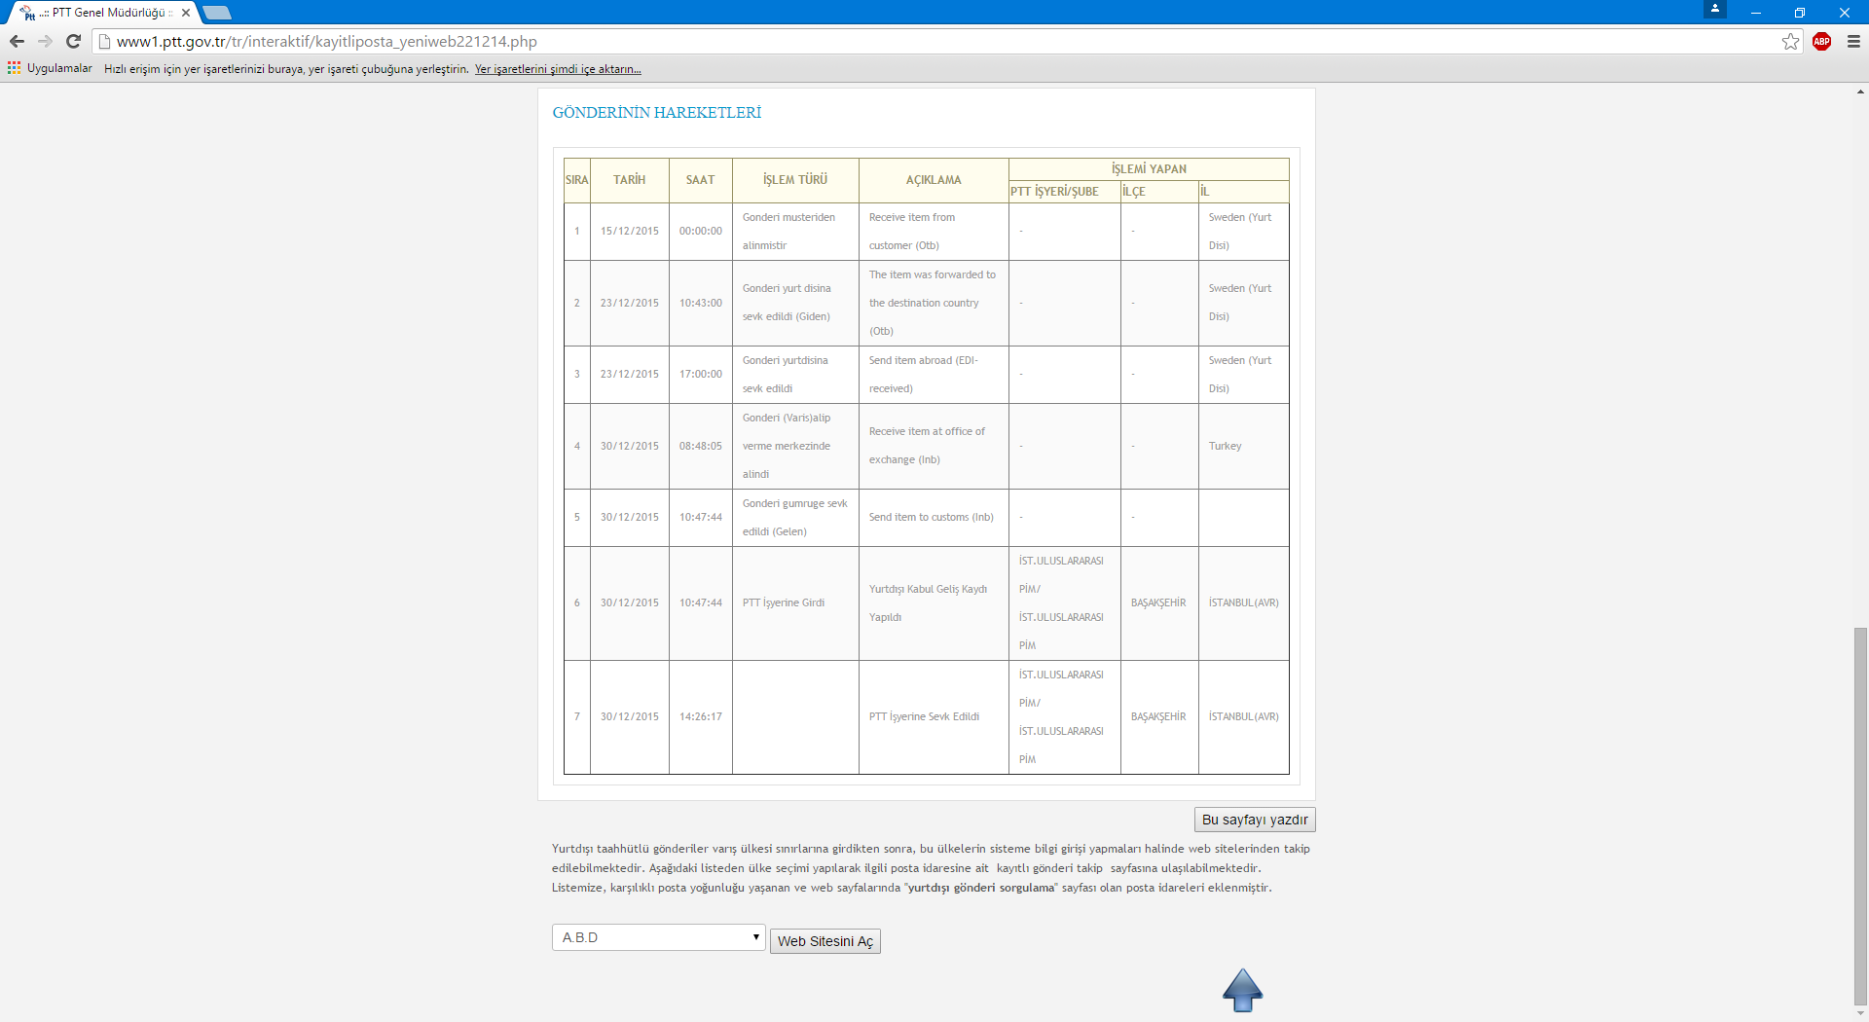Close the PTT Genel Müdürlüğü tab
The width and height of the screenshot is (1869, 1022).
pos(186,13)
